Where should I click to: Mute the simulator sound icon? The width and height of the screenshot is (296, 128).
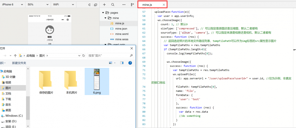[89, 5]
